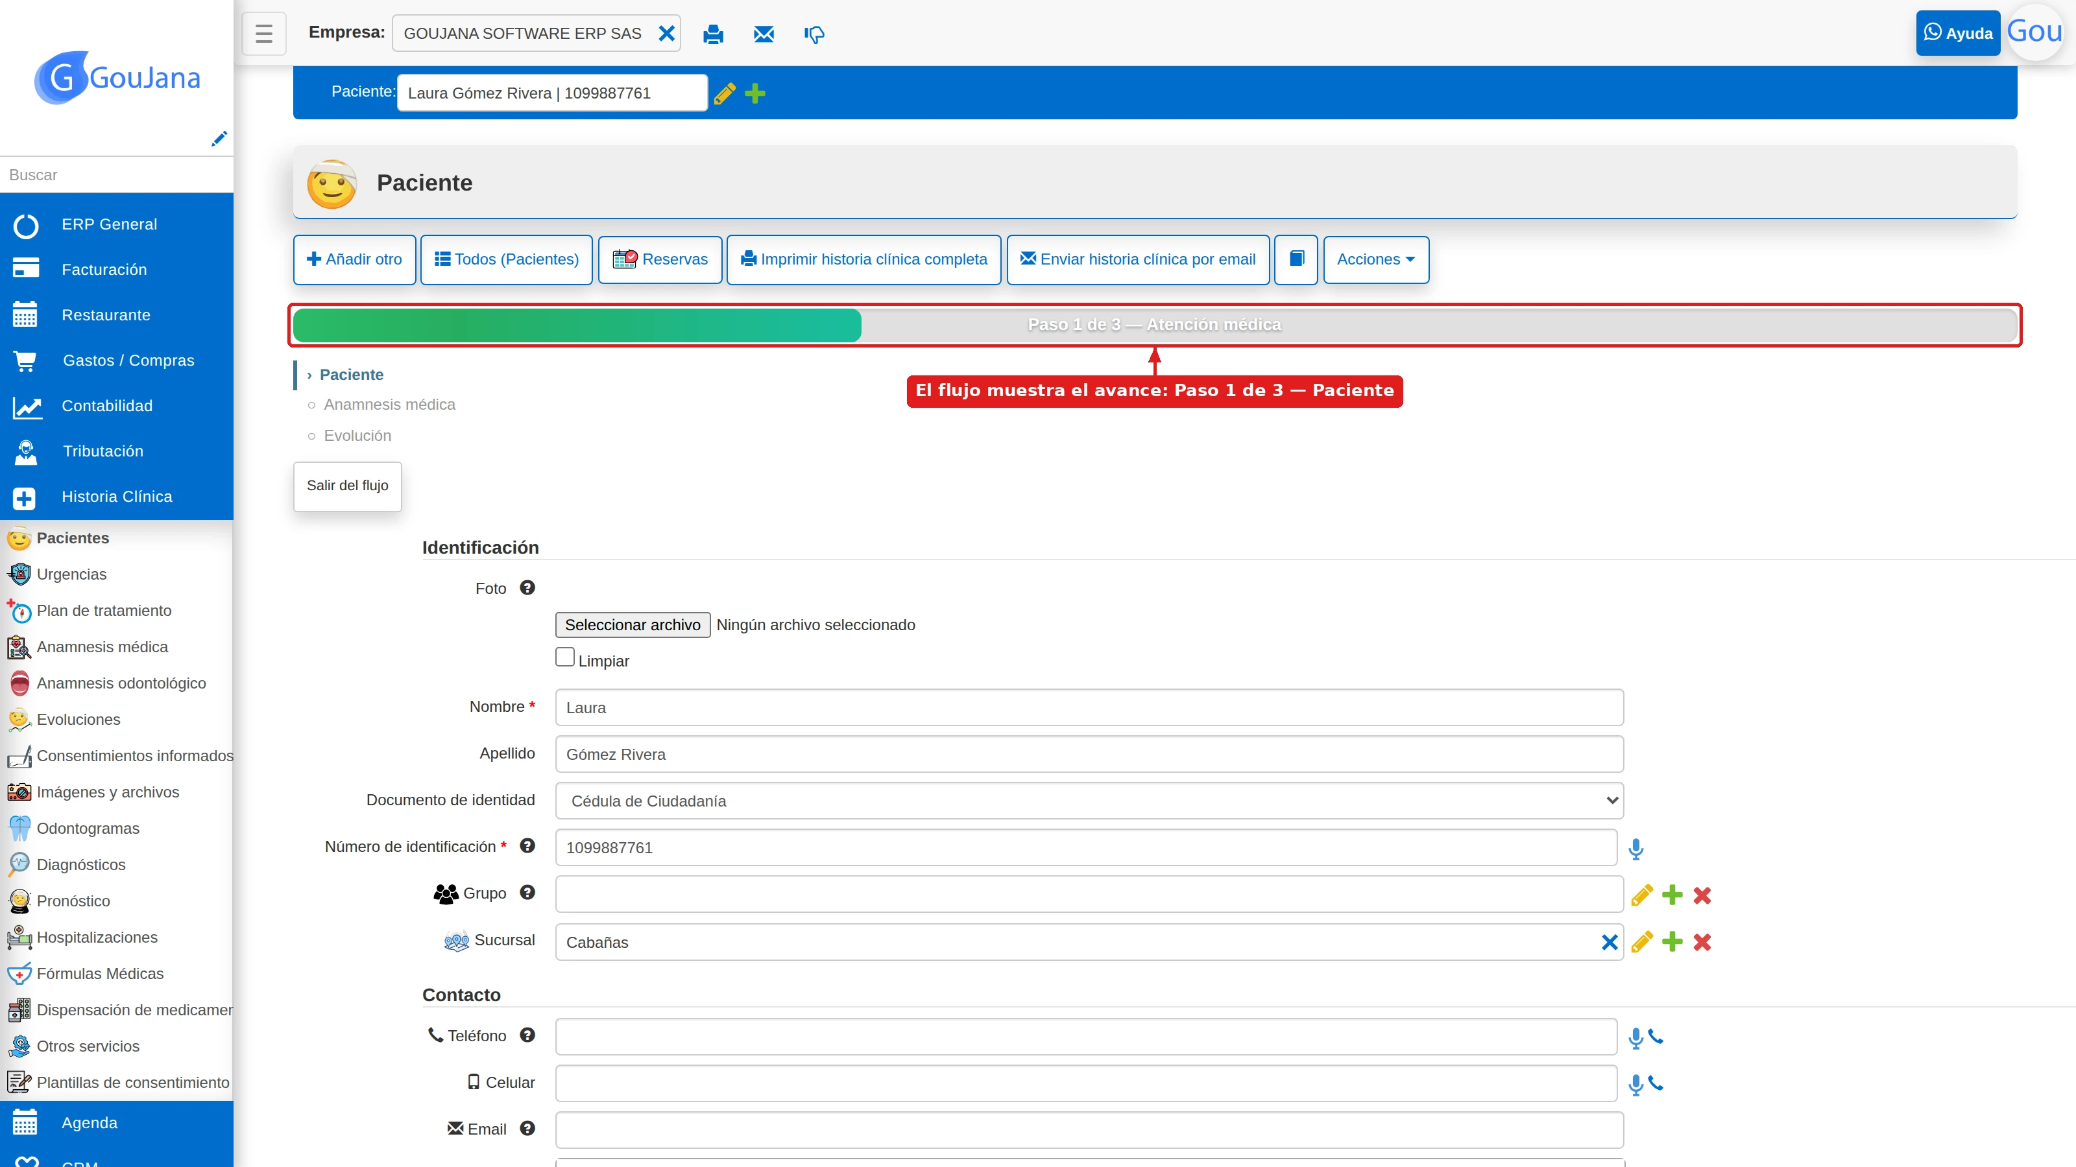The height and width of the screenshot is (1167, 2076).
Task: Clear the Cabañas value in Sucursal field
Action: tap(1610, 941)
